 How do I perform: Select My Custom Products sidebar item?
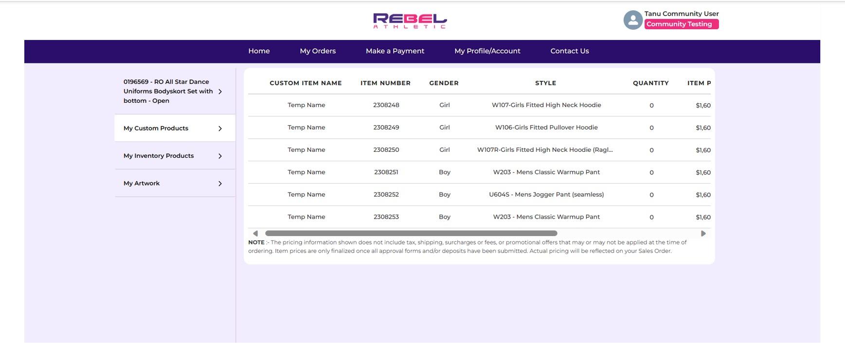click(175, 128)
